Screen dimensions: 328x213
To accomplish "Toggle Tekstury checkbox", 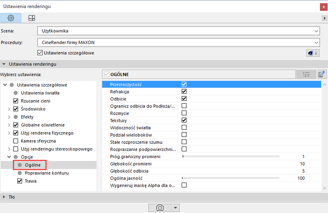I will (x=184, y=120).
